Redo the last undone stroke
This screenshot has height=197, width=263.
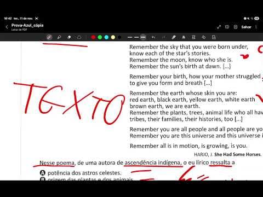click(164, 37)
